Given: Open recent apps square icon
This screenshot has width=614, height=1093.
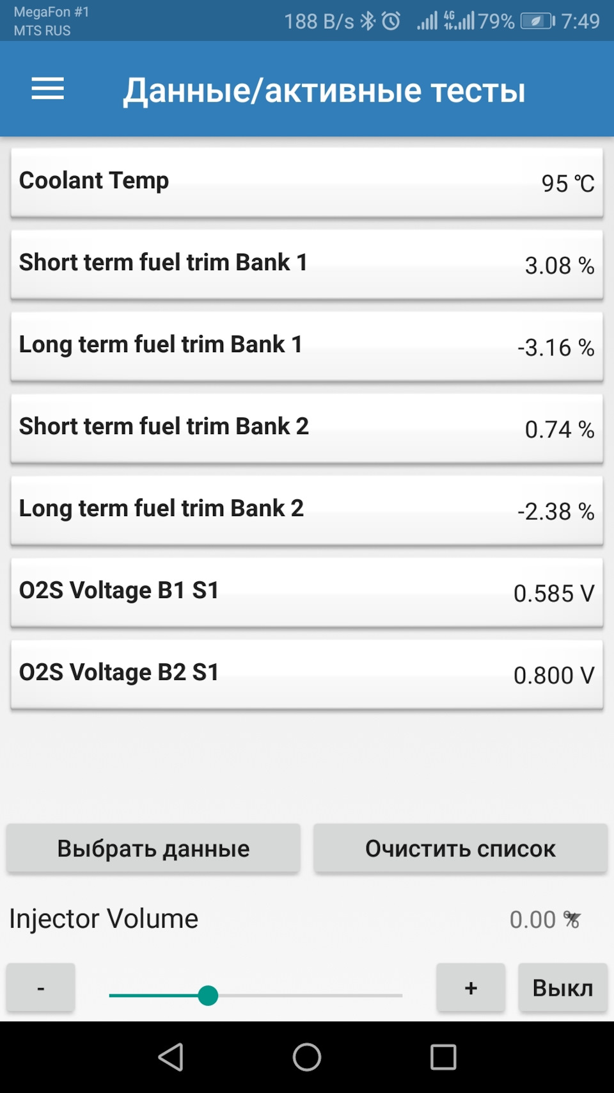Looking at the screenshot, I should click(443, 1057).
